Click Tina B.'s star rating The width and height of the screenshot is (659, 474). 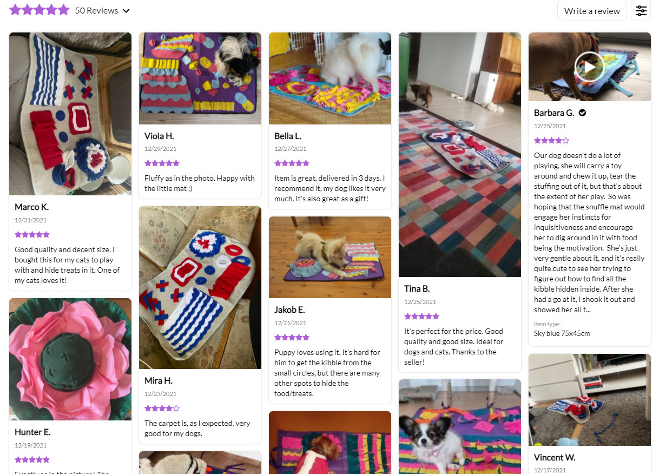[421, 316]
